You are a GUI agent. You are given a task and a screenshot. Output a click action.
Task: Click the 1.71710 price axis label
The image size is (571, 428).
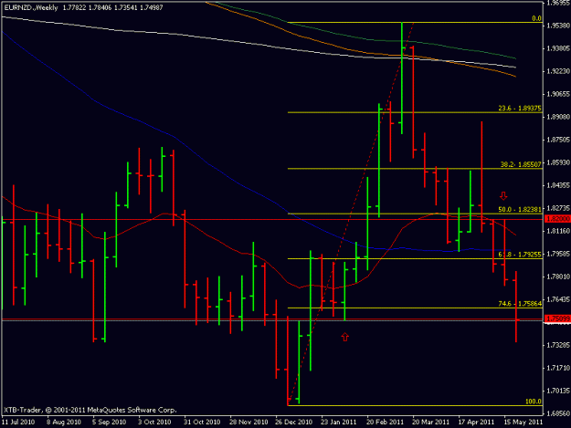(558, 368)
